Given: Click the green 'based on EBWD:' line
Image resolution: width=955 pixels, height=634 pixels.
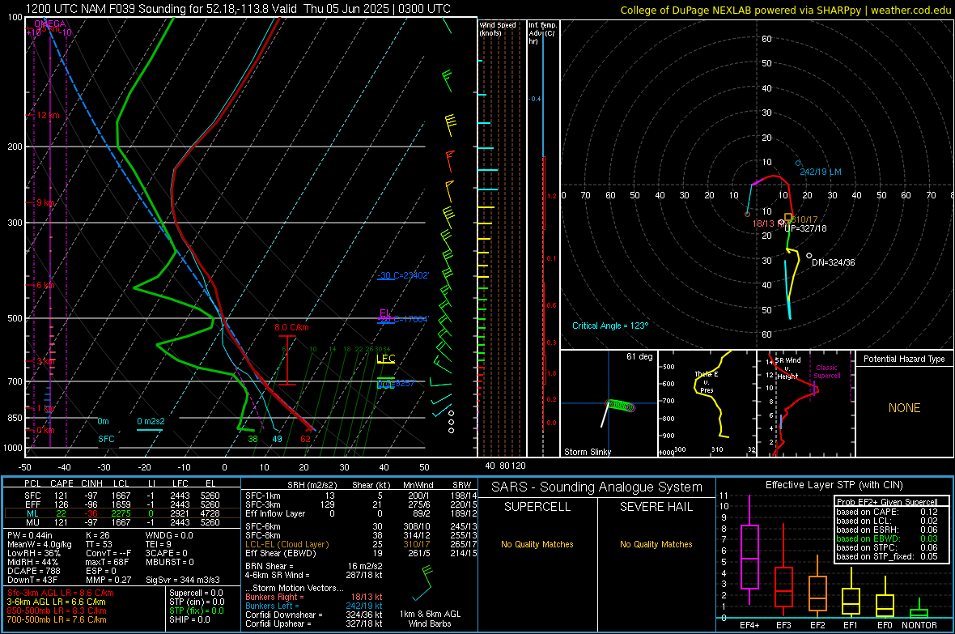Looking at the screenshot, I should [x=887, y=538].
